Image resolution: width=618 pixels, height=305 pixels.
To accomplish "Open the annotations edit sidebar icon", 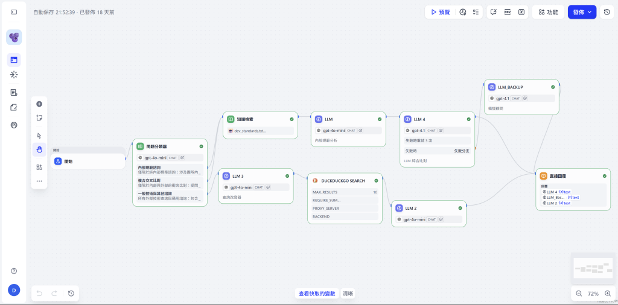I will [14, 107].
